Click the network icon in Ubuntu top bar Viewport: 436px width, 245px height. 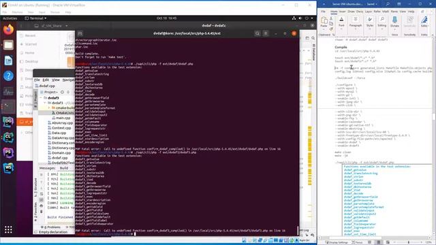(x=294, y=18)
